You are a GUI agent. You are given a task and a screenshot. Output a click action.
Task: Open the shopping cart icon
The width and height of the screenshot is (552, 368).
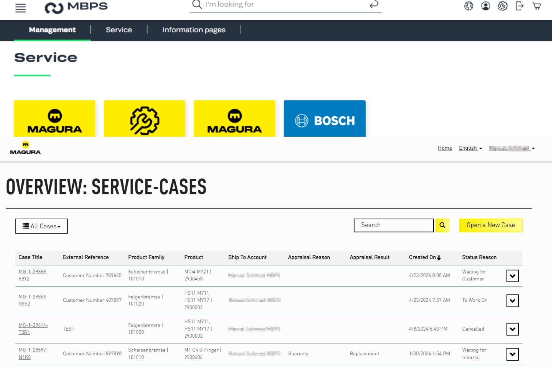pos(536,6)
